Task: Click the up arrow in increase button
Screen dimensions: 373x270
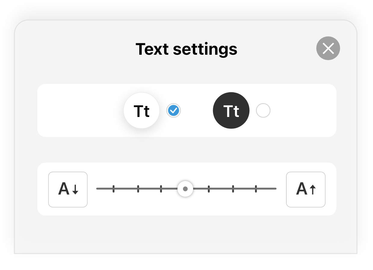Action: tap(313, 189)
